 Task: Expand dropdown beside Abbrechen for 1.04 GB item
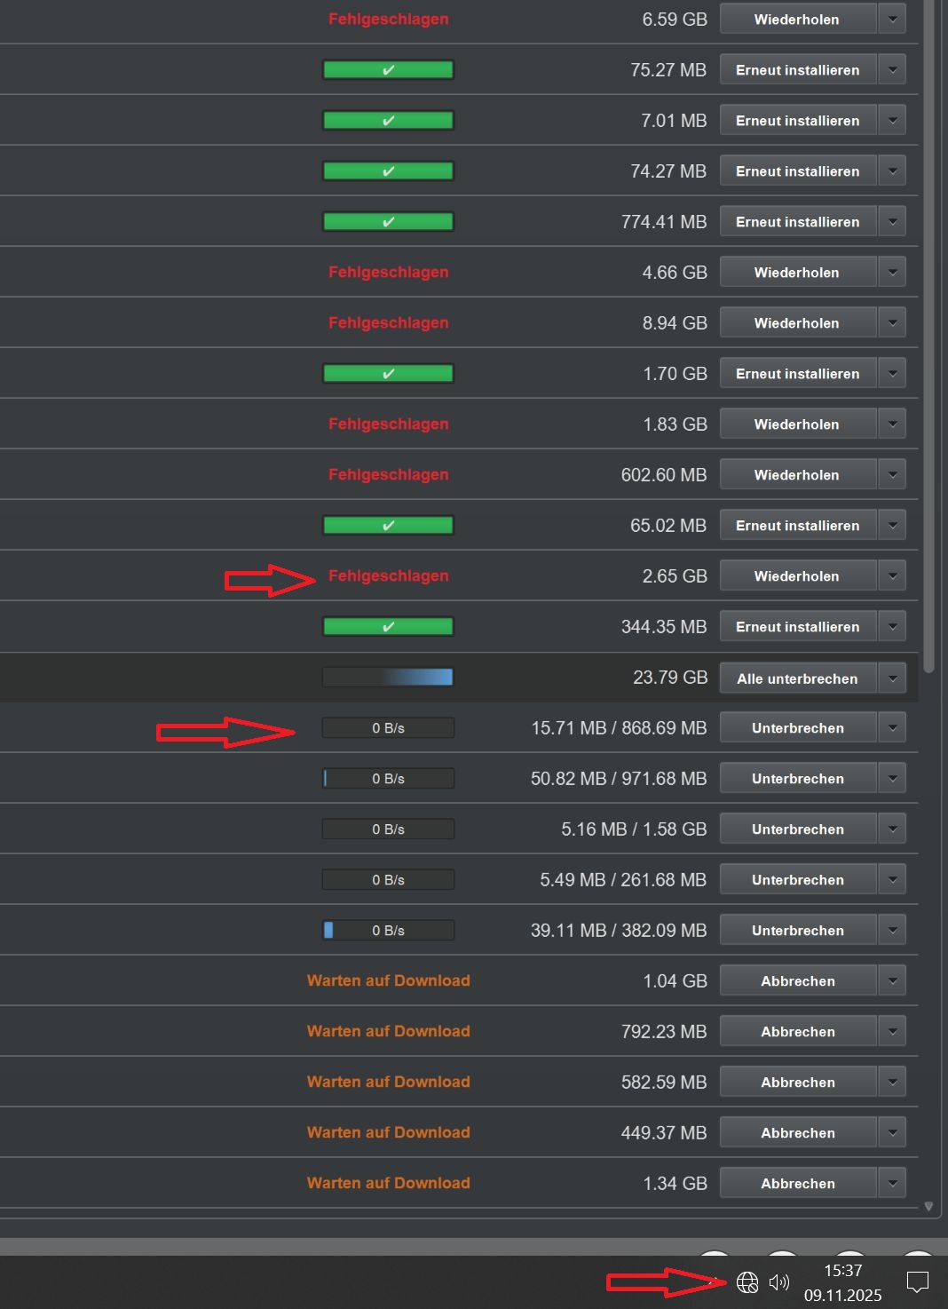892,981
